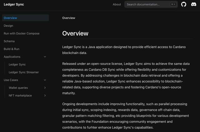Open Ledger Sync under Applications

(17, 65)
